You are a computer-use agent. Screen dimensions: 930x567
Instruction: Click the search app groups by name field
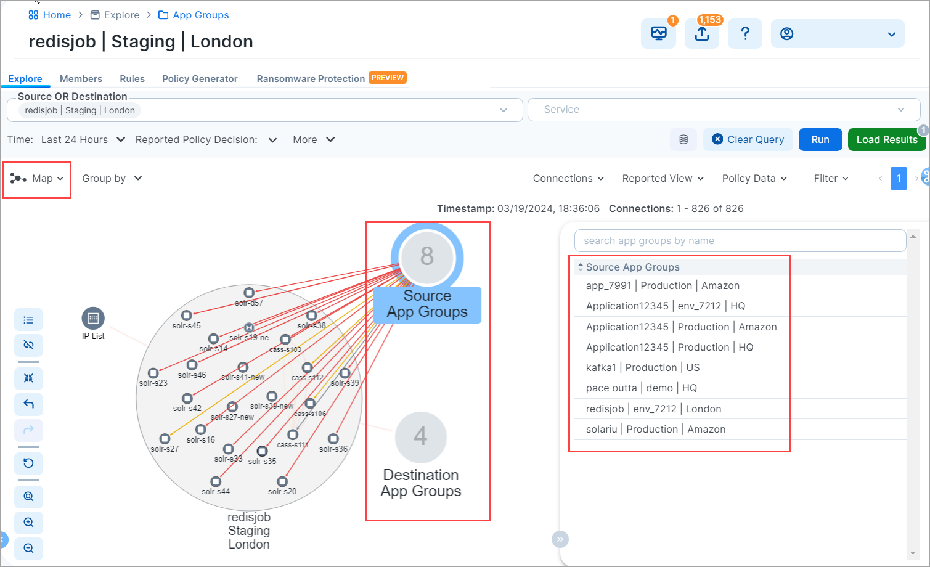[x=740, y=241]
